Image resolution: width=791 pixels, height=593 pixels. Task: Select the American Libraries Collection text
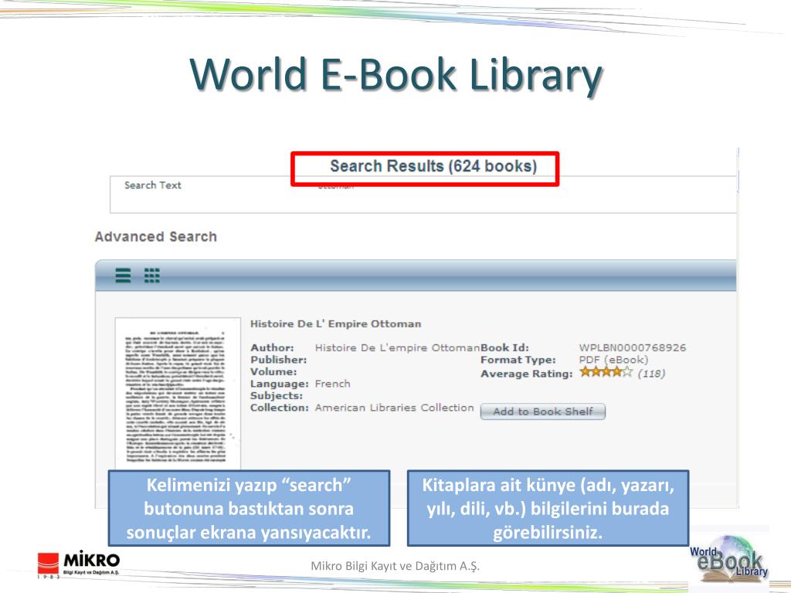pos(395,408)
